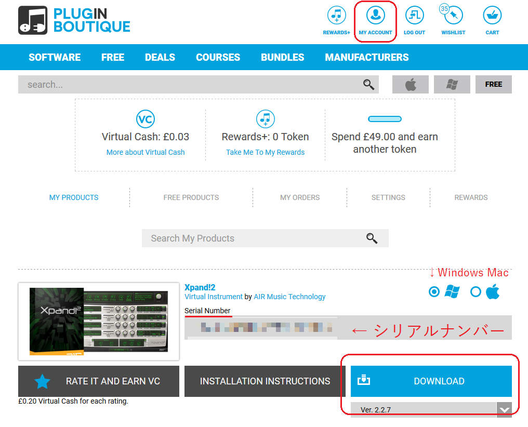Open the Wishlist icon
Image resolution: width=528 pixels, height=427 pixels.
coord(453,16)
